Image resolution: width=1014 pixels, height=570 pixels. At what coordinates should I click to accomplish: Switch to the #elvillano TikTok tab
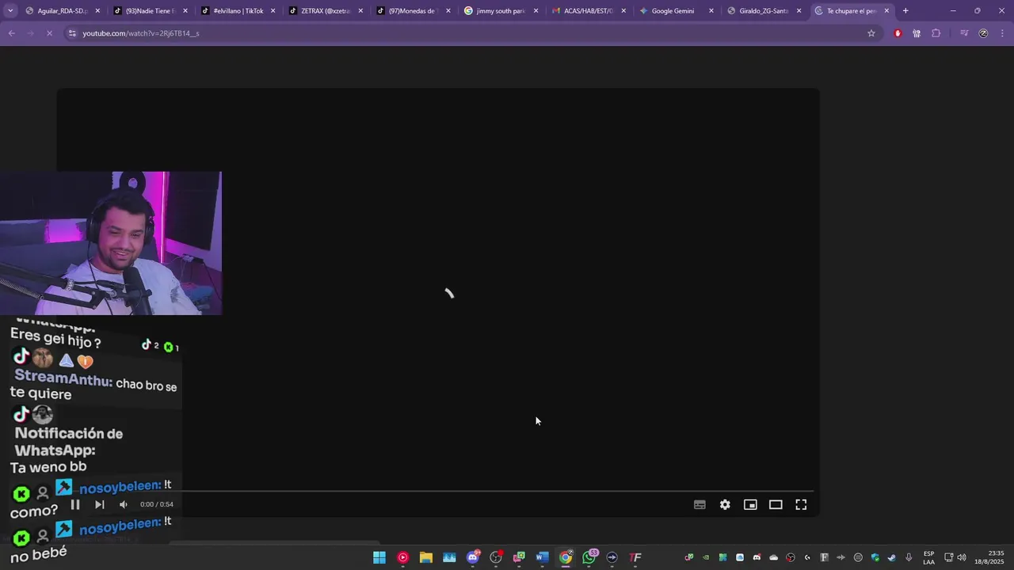(x=238, y=11)
